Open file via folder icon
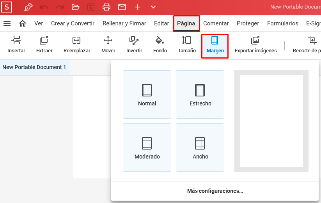This screenshot has height=203, width=321. [75, 7]
